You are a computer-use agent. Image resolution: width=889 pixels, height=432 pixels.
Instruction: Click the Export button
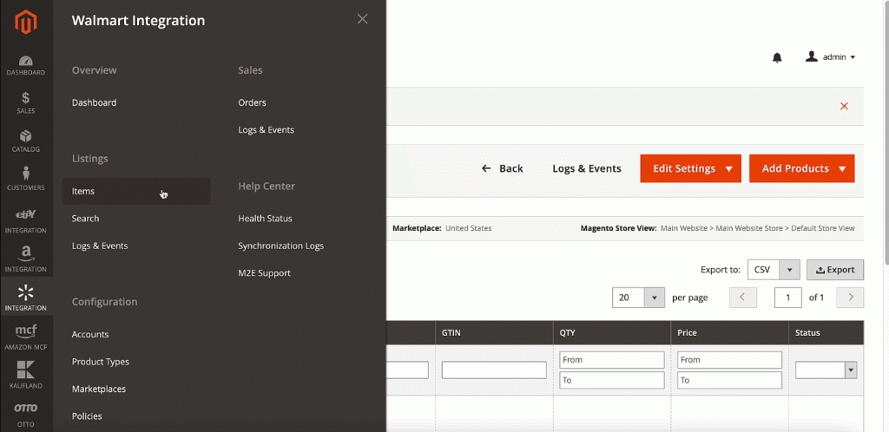pyautogui.click(x=835, y=270)
